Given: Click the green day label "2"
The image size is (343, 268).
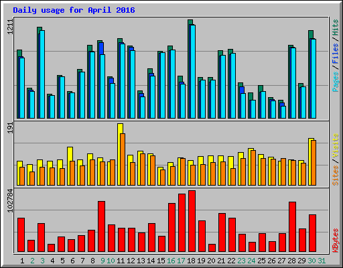Looking at the screenshot, I should point(32,261).
